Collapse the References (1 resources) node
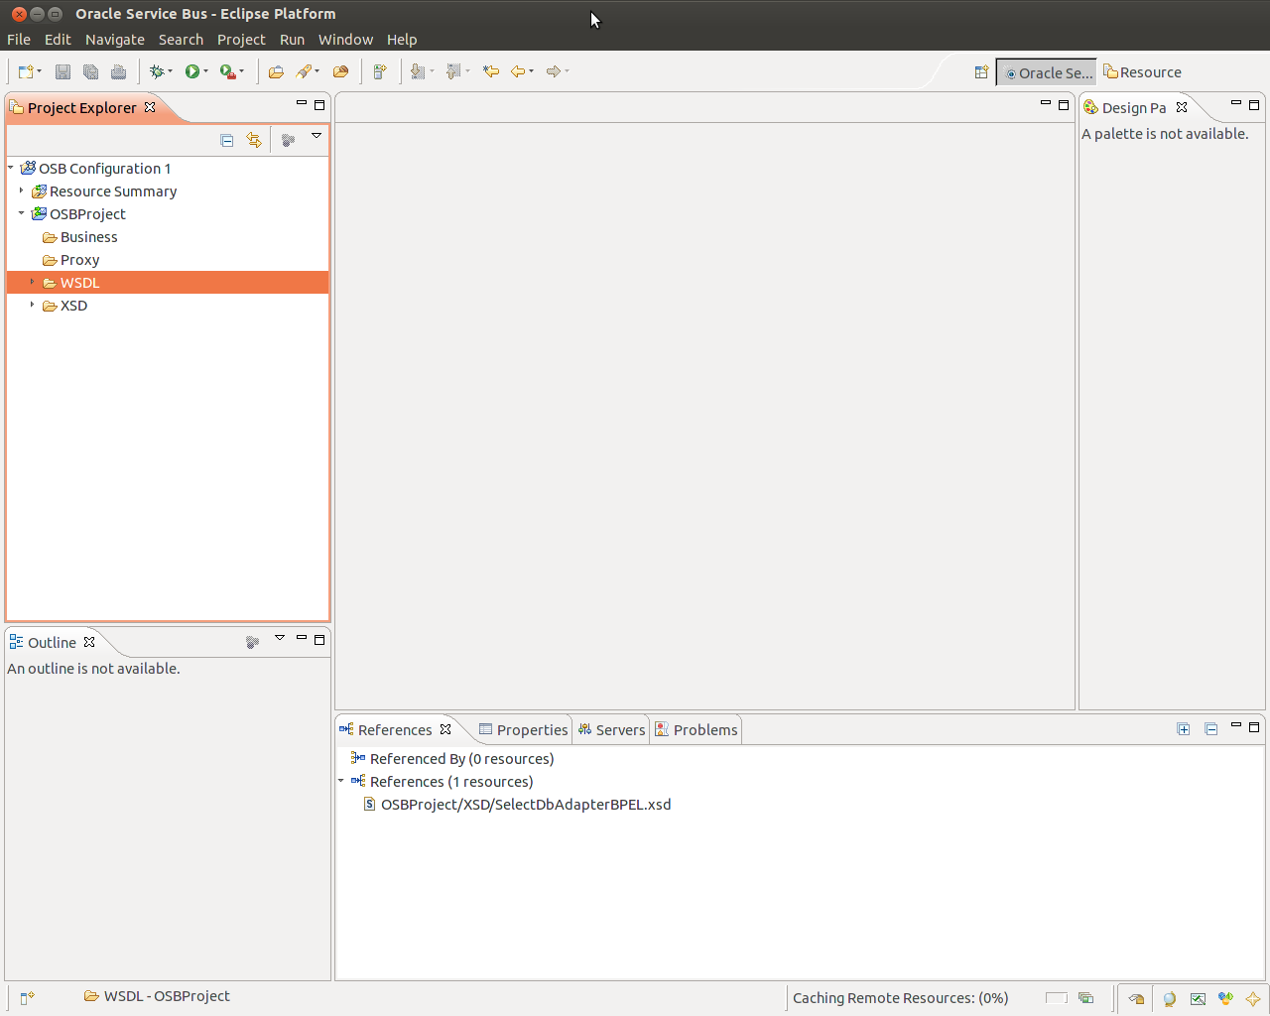 (341, 781)
